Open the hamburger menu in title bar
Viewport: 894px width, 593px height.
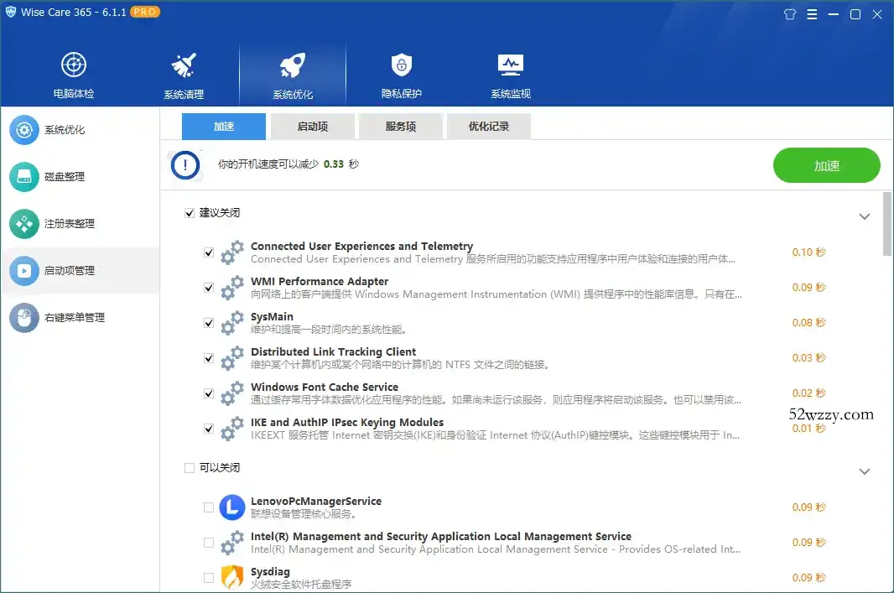812,14
